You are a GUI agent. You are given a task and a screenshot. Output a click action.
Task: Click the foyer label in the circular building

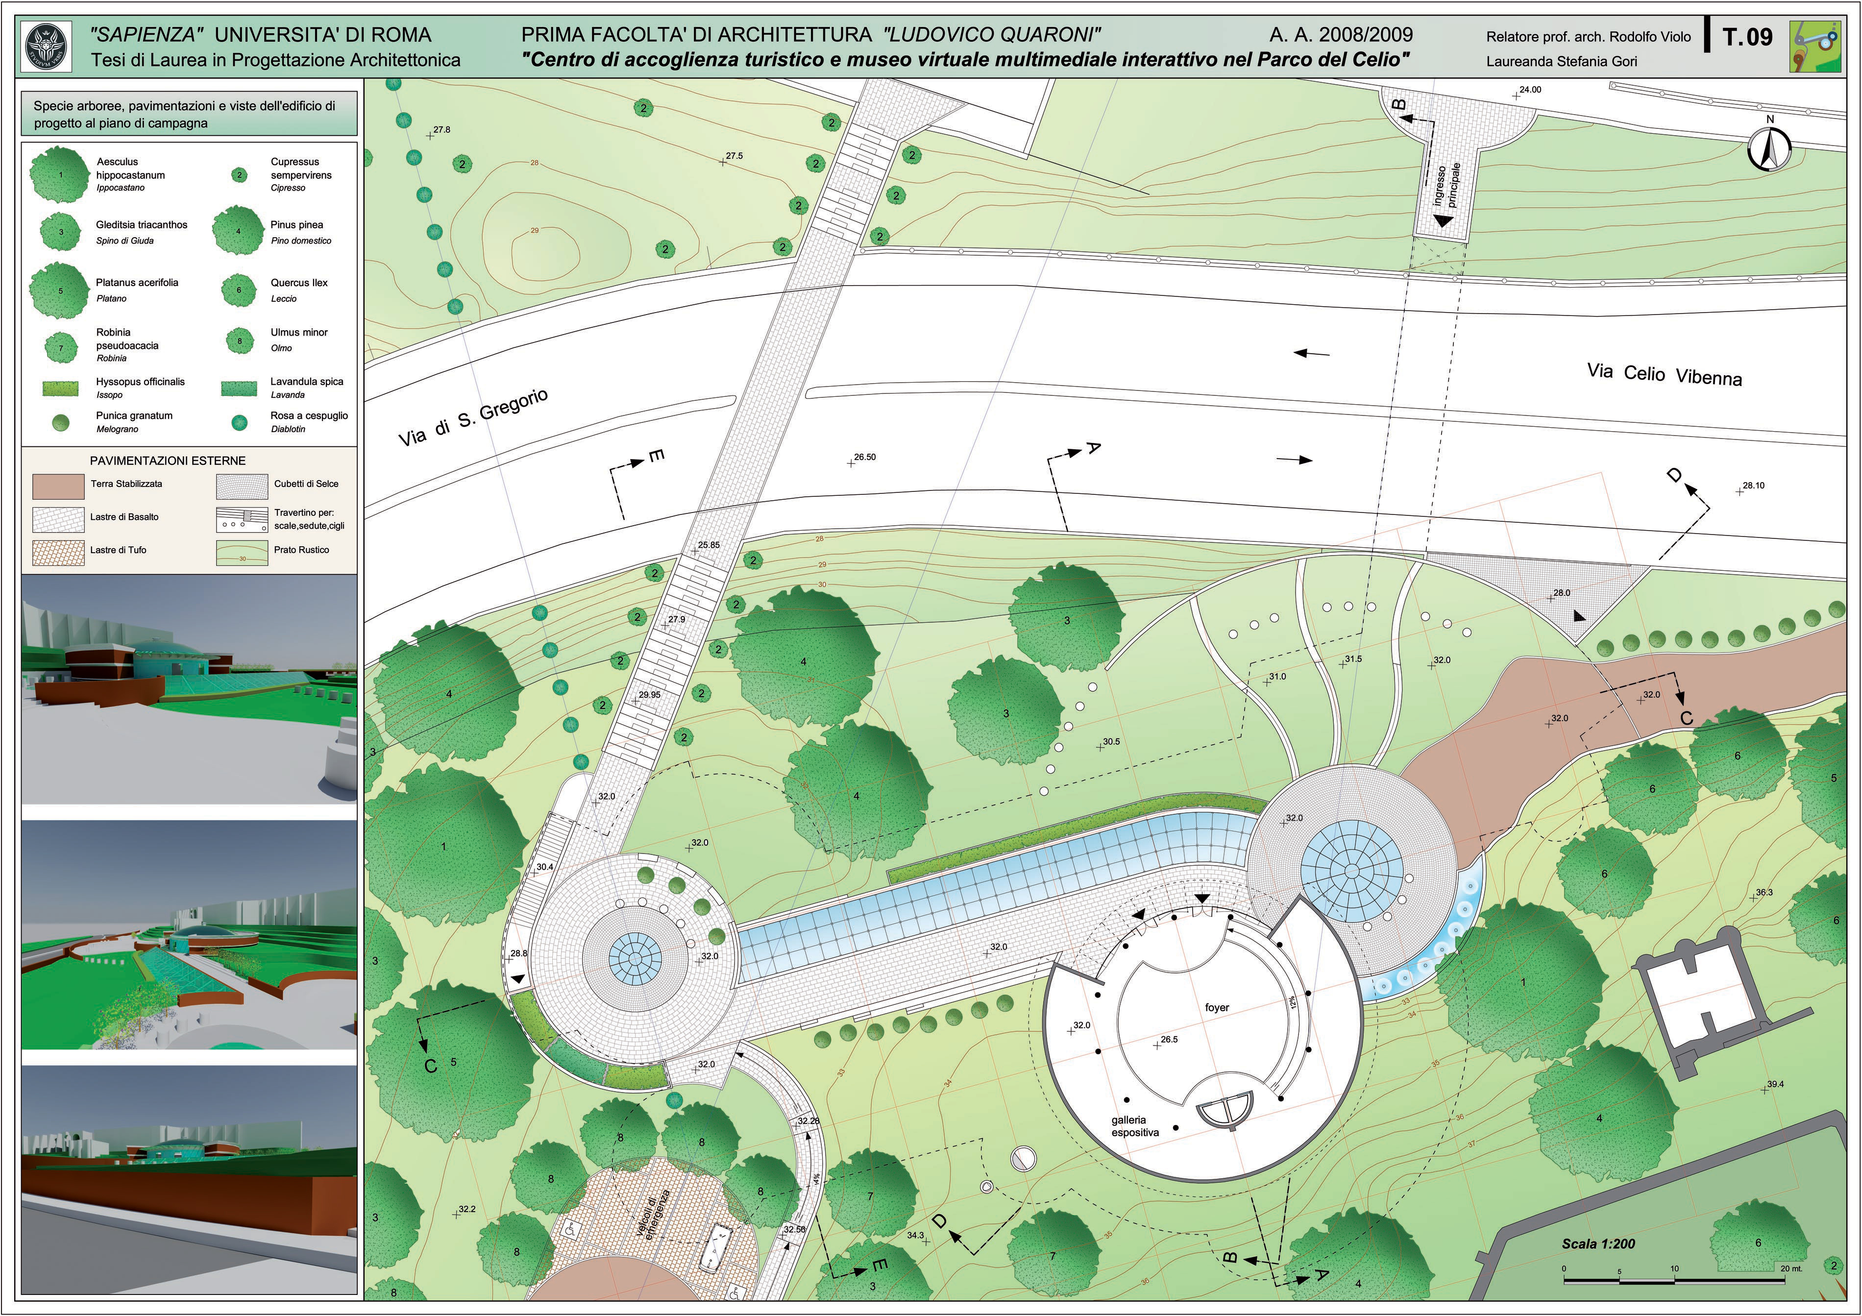[x=1217, y=1008]
